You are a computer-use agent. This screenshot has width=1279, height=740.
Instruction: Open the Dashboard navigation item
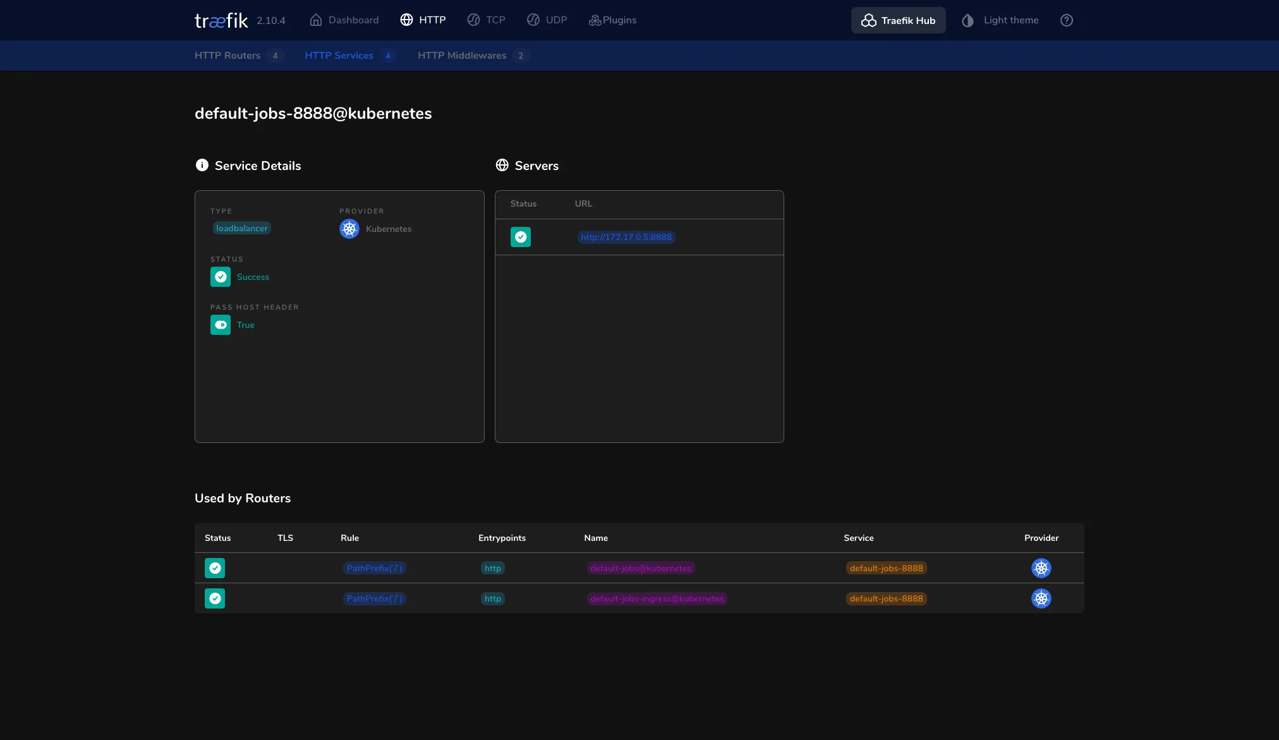pos(344,20)
